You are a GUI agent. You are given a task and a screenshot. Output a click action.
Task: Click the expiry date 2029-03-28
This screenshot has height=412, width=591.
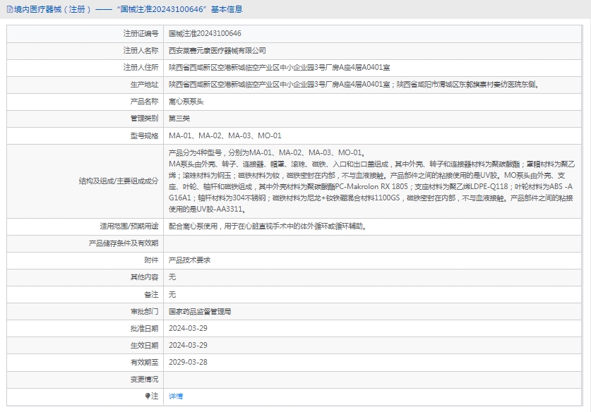pos(188,362)
